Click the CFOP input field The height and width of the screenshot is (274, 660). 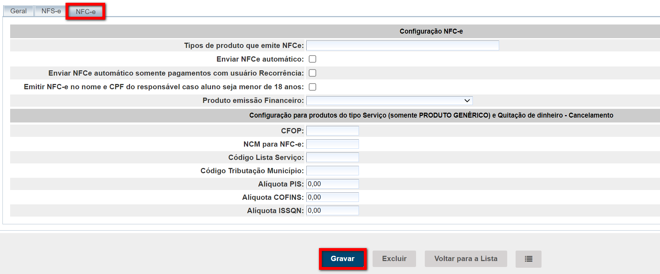(332, 131)
